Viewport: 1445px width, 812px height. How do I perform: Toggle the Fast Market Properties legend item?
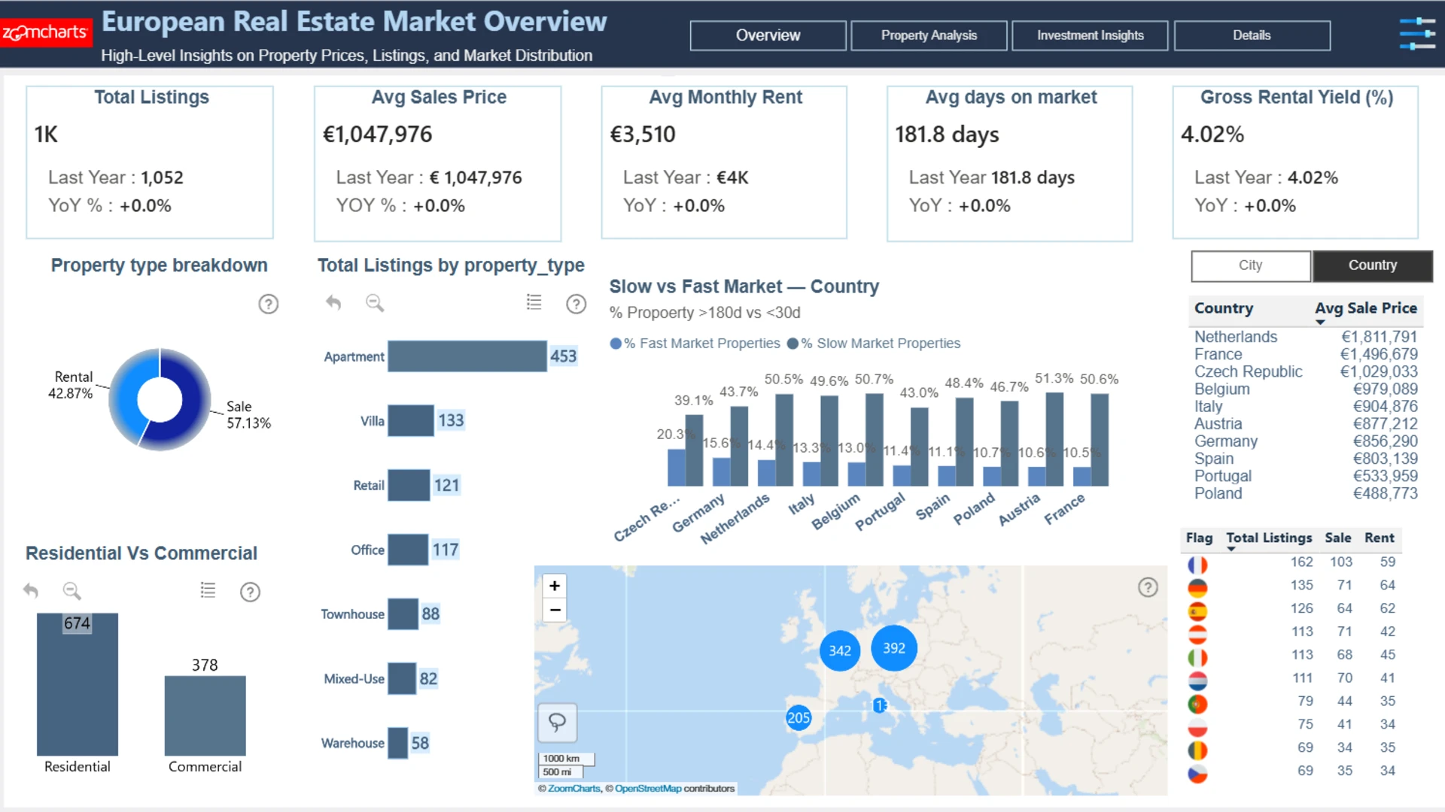tap(695, 344)
